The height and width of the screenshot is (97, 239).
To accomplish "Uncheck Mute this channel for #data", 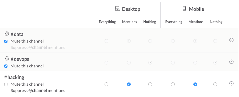I will tap(6, 41).
